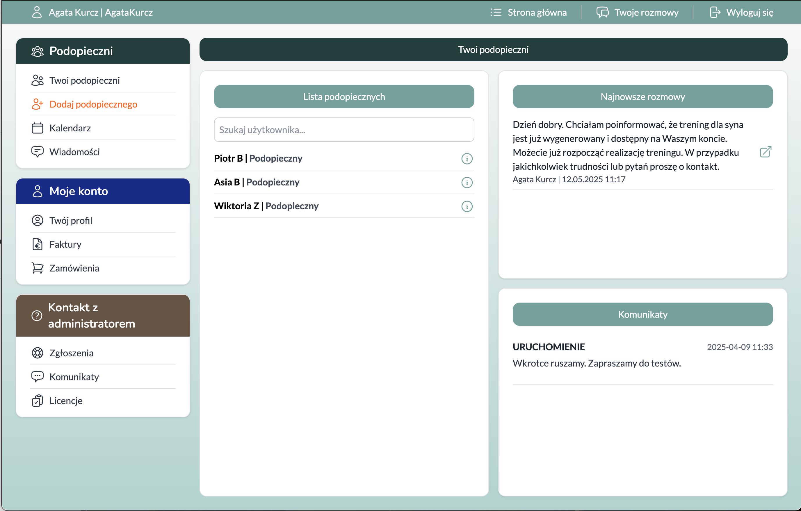This screenshot has height=511, width=801.
Task: Select Dodaj podopiecznego in the sidebar
Action: click(x=93, y=104)
